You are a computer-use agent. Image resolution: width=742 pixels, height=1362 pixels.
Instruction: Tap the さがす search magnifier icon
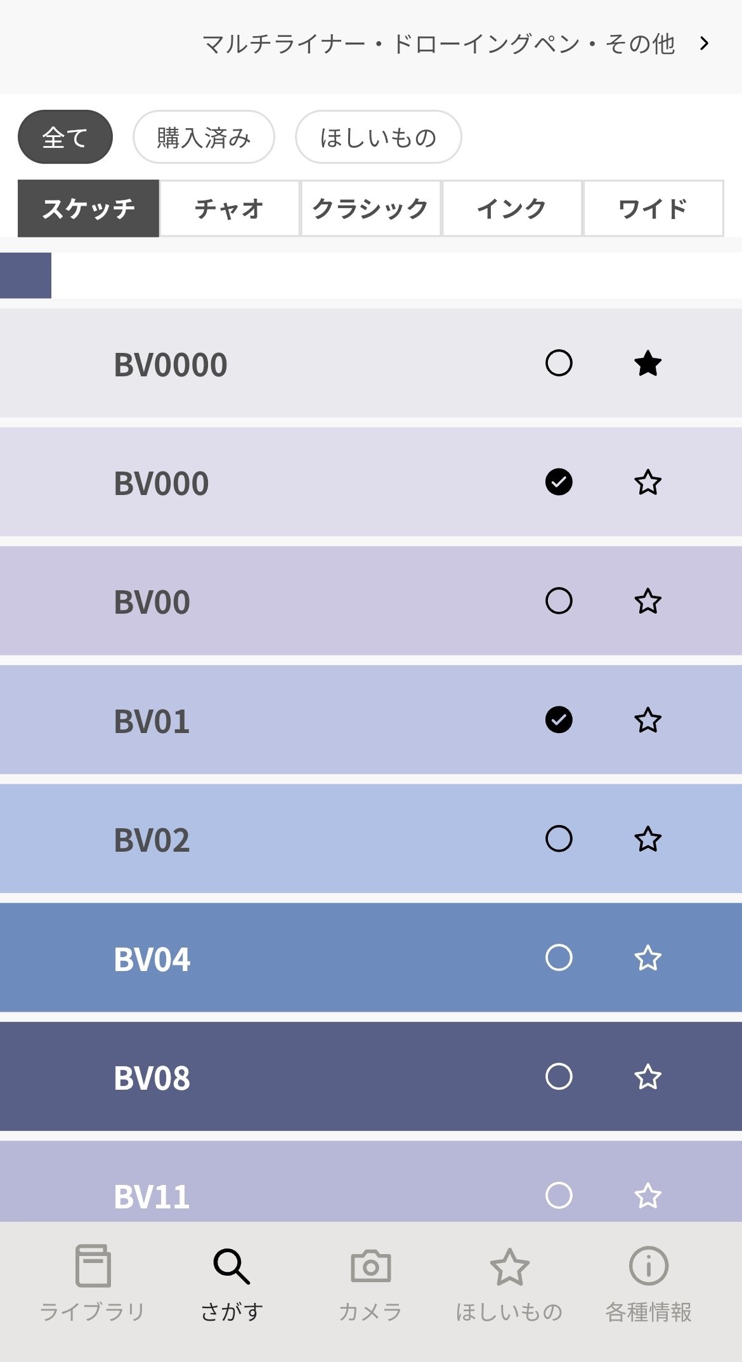coord(231,1266)
